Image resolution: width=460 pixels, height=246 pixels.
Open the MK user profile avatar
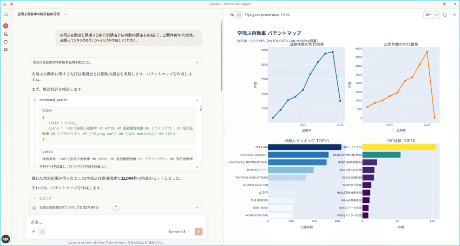click(6, 239)
